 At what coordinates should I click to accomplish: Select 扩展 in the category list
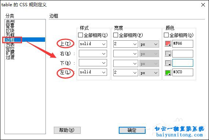pos(10,53)
